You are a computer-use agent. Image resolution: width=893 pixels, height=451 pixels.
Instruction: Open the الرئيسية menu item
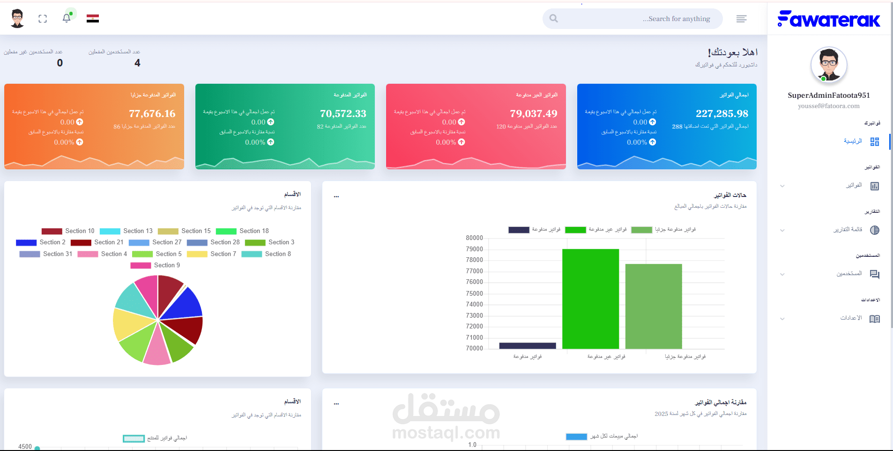click(853, 141)
